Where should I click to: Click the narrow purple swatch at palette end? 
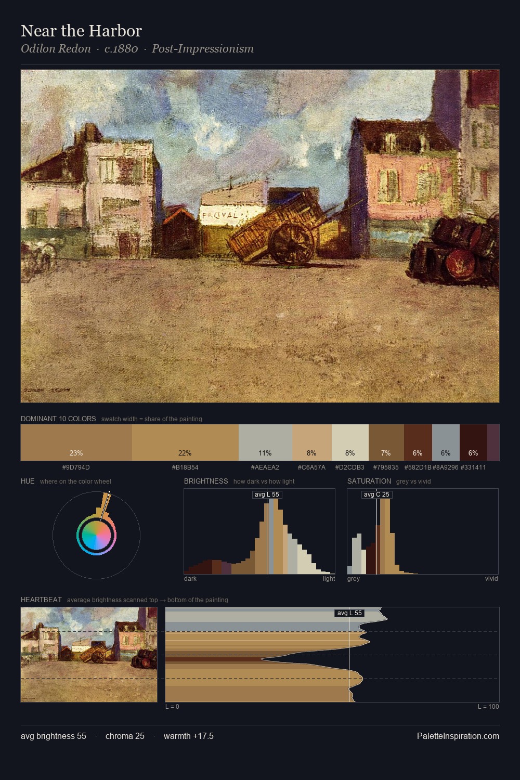pyautogui.click(x=493, y=443)
